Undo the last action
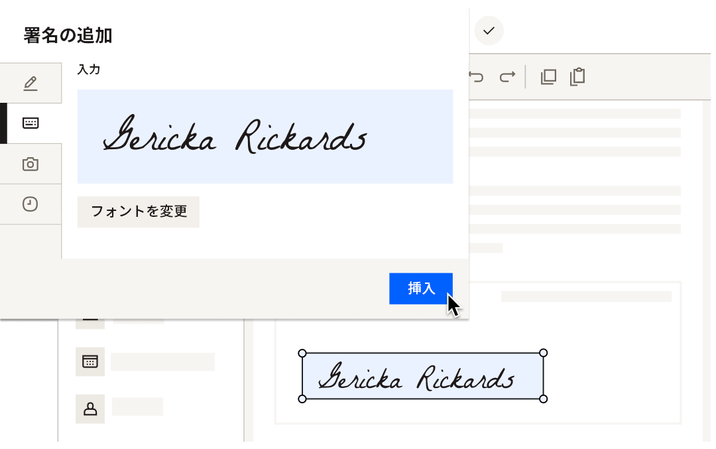 476,77
